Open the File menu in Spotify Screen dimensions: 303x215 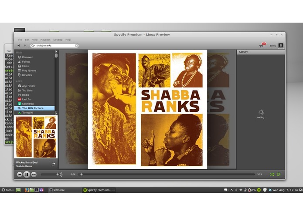[x=20, y=40]
